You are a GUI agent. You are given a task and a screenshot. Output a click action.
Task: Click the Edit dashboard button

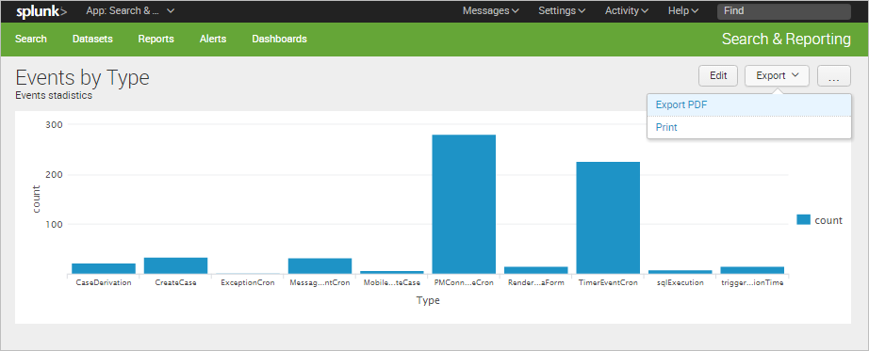pyautogui.click(x=718, y=76)
